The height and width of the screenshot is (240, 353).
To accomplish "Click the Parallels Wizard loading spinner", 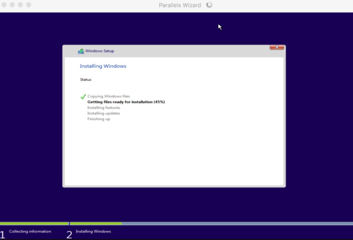I will (209, 5).
